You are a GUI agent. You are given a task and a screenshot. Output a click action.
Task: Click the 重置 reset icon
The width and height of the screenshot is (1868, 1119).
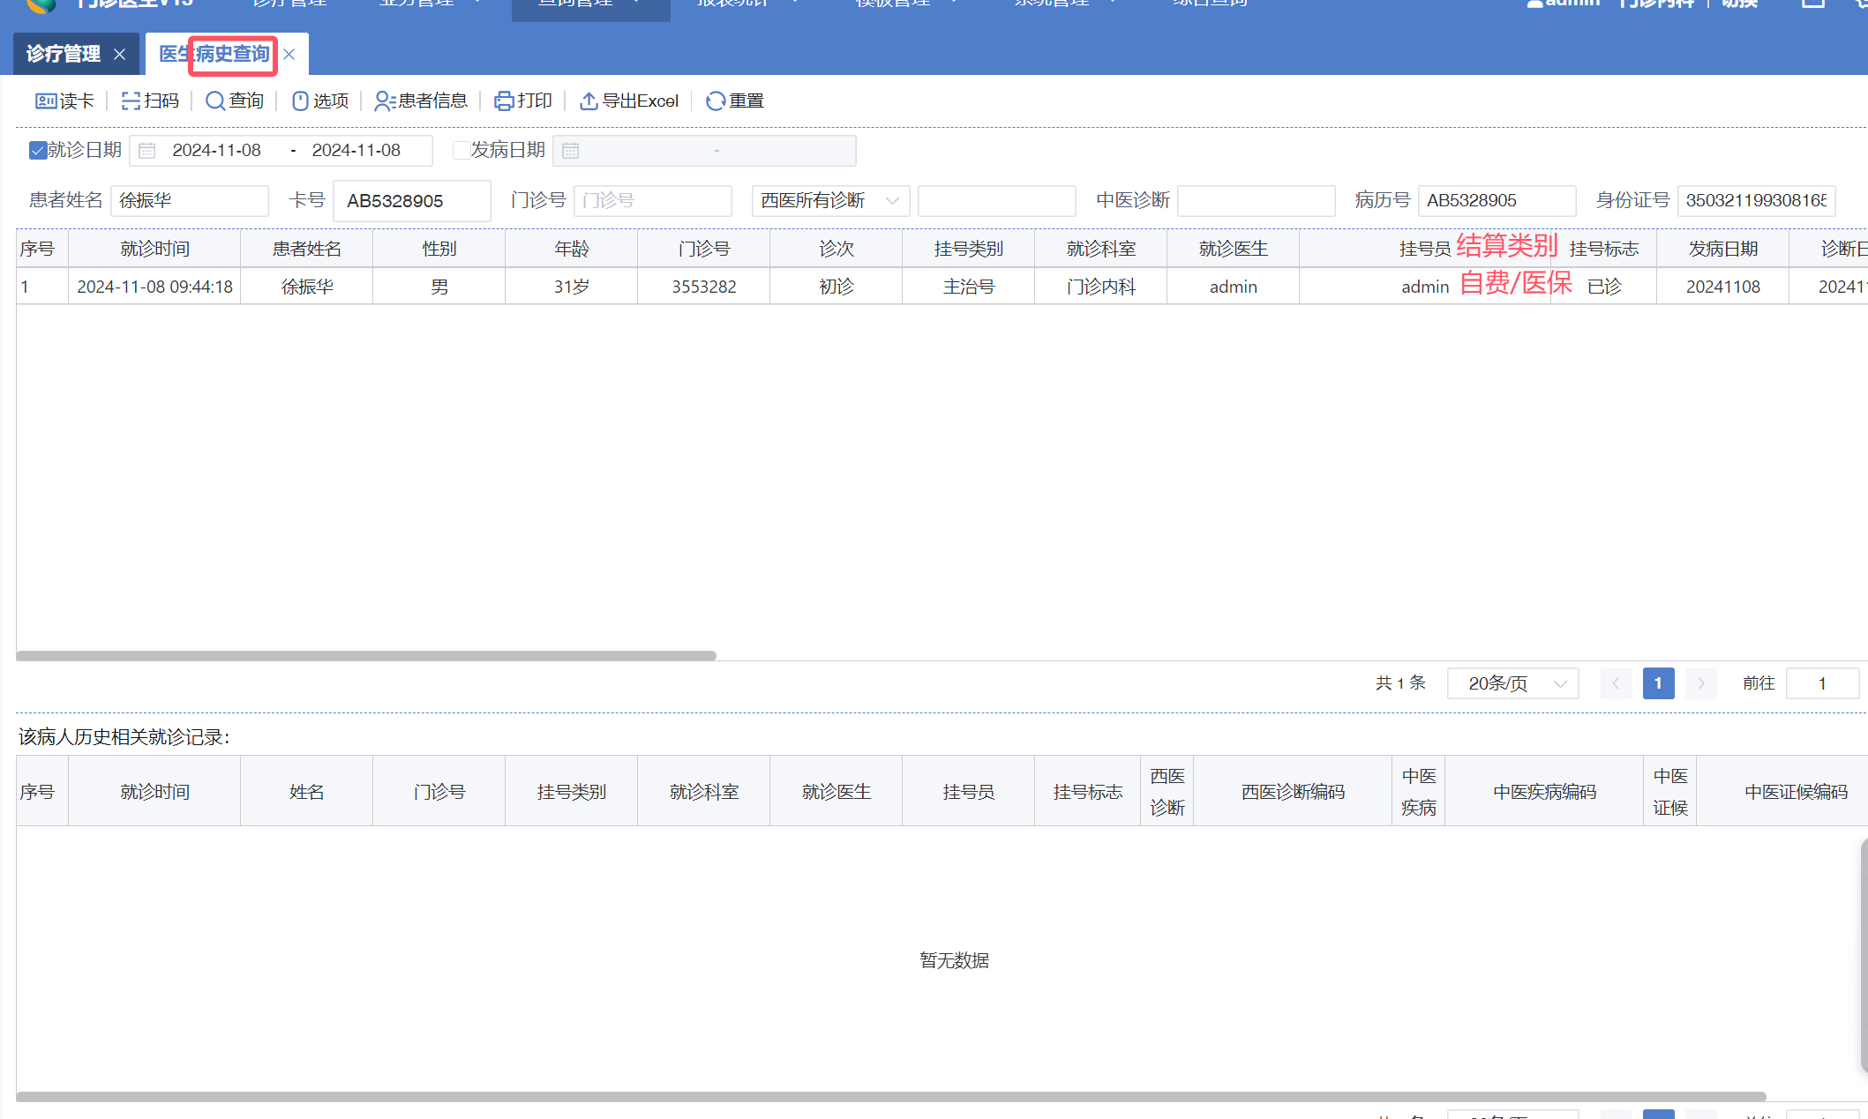point(716,101)
